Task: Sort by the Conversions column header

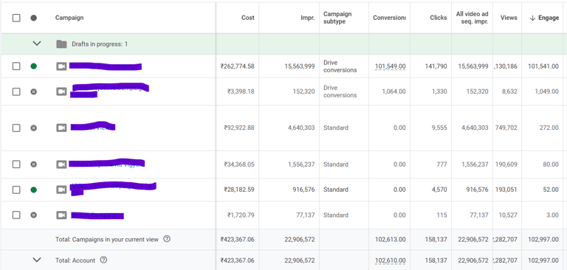Action: (x=390, y=18)
